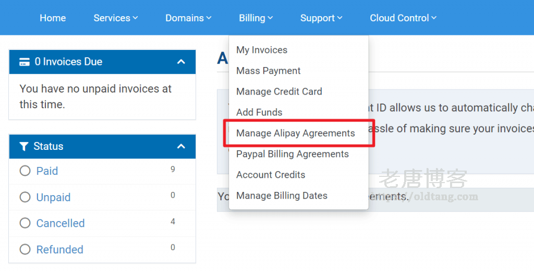Viewport: 534px width, 271px height.
Task: Open Paypal Billing Agreements
Action: point(293,154)
